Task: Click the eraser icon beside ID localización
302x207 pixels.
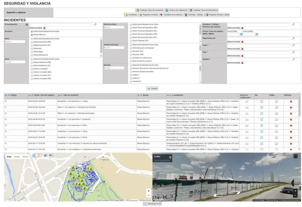Action: pyautogui.click(x=95, y=24)
